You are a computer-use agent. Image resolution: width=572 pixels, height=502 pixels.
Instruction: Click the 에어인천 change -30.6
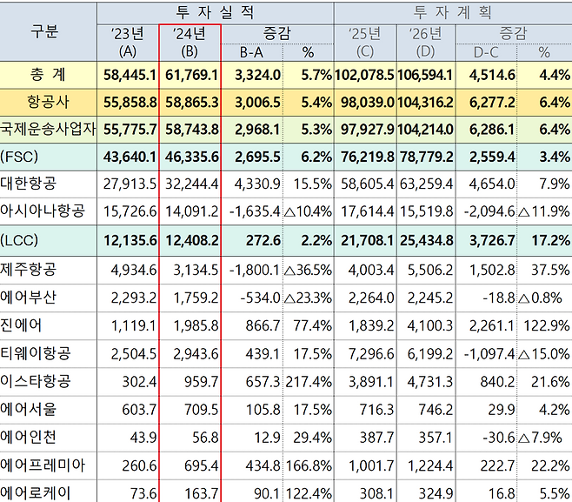click(498, 438)
